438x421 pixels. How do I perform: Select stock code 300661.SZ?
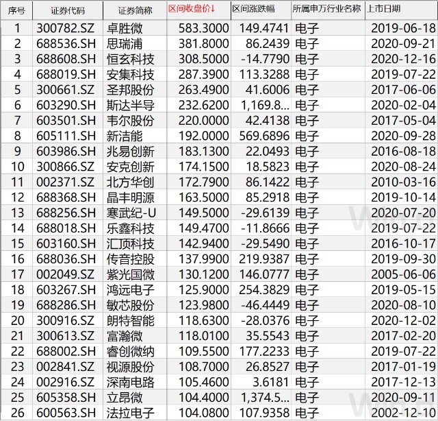click(66, 90)
